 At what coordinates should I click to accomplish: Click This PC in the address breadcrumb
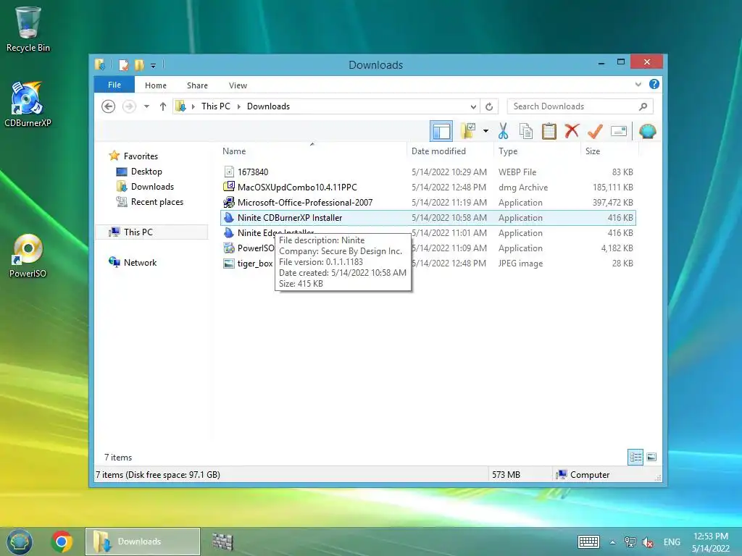click(x=216, y=106)
